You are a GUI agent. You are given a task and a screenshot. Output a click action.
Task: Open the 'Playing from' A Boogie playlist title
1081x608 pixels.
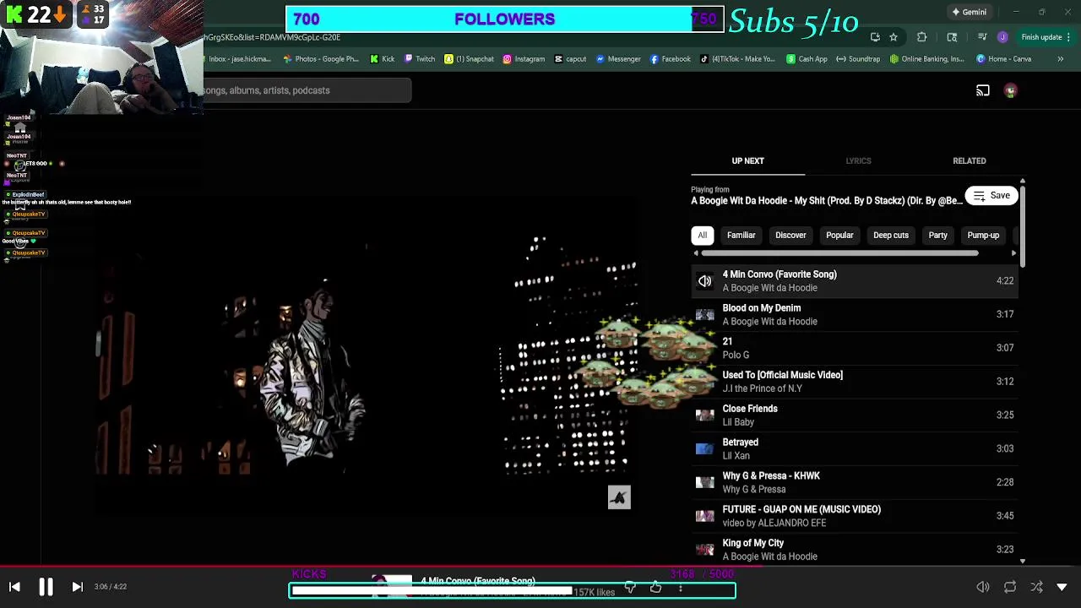[826, 201]
